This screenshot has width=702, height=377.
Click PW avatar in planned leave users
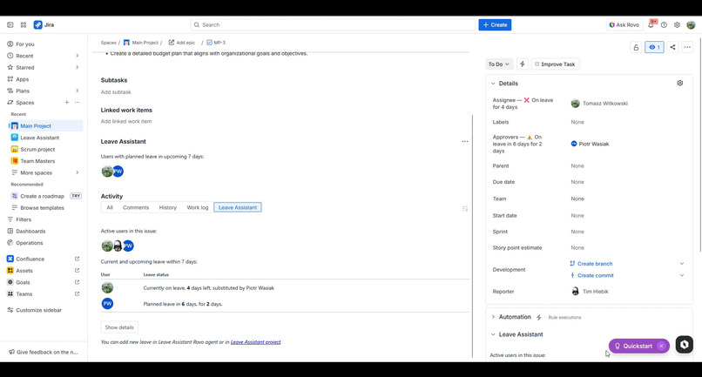pos(118,172)
